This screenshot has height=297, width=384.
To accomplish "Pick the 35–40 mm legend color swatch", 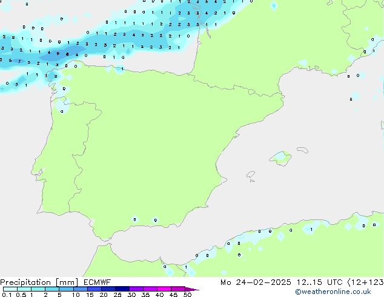I will pos(150,289).
